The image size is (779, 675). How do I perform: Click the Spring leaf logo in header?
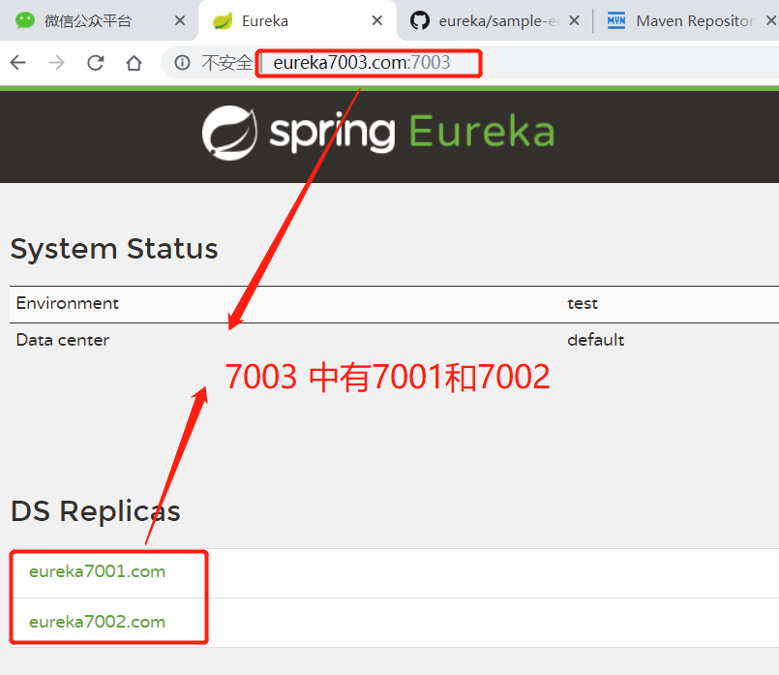229,133
